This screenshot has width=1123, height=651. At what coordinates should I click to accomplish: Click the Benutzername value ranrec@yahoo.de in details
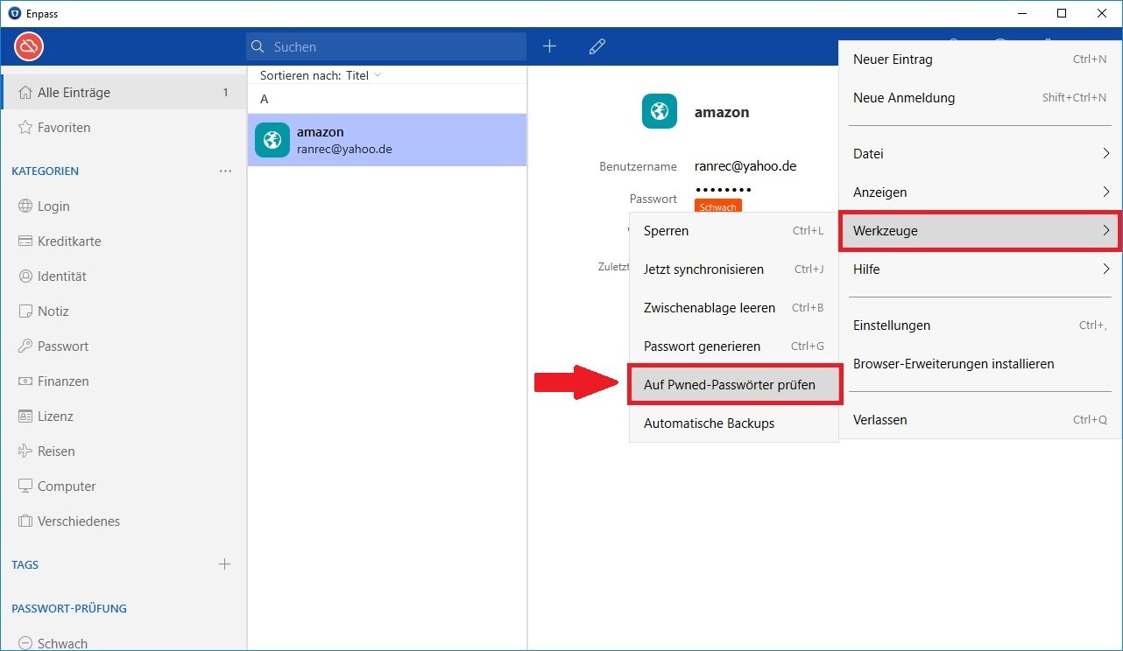[x=745, y=165]
